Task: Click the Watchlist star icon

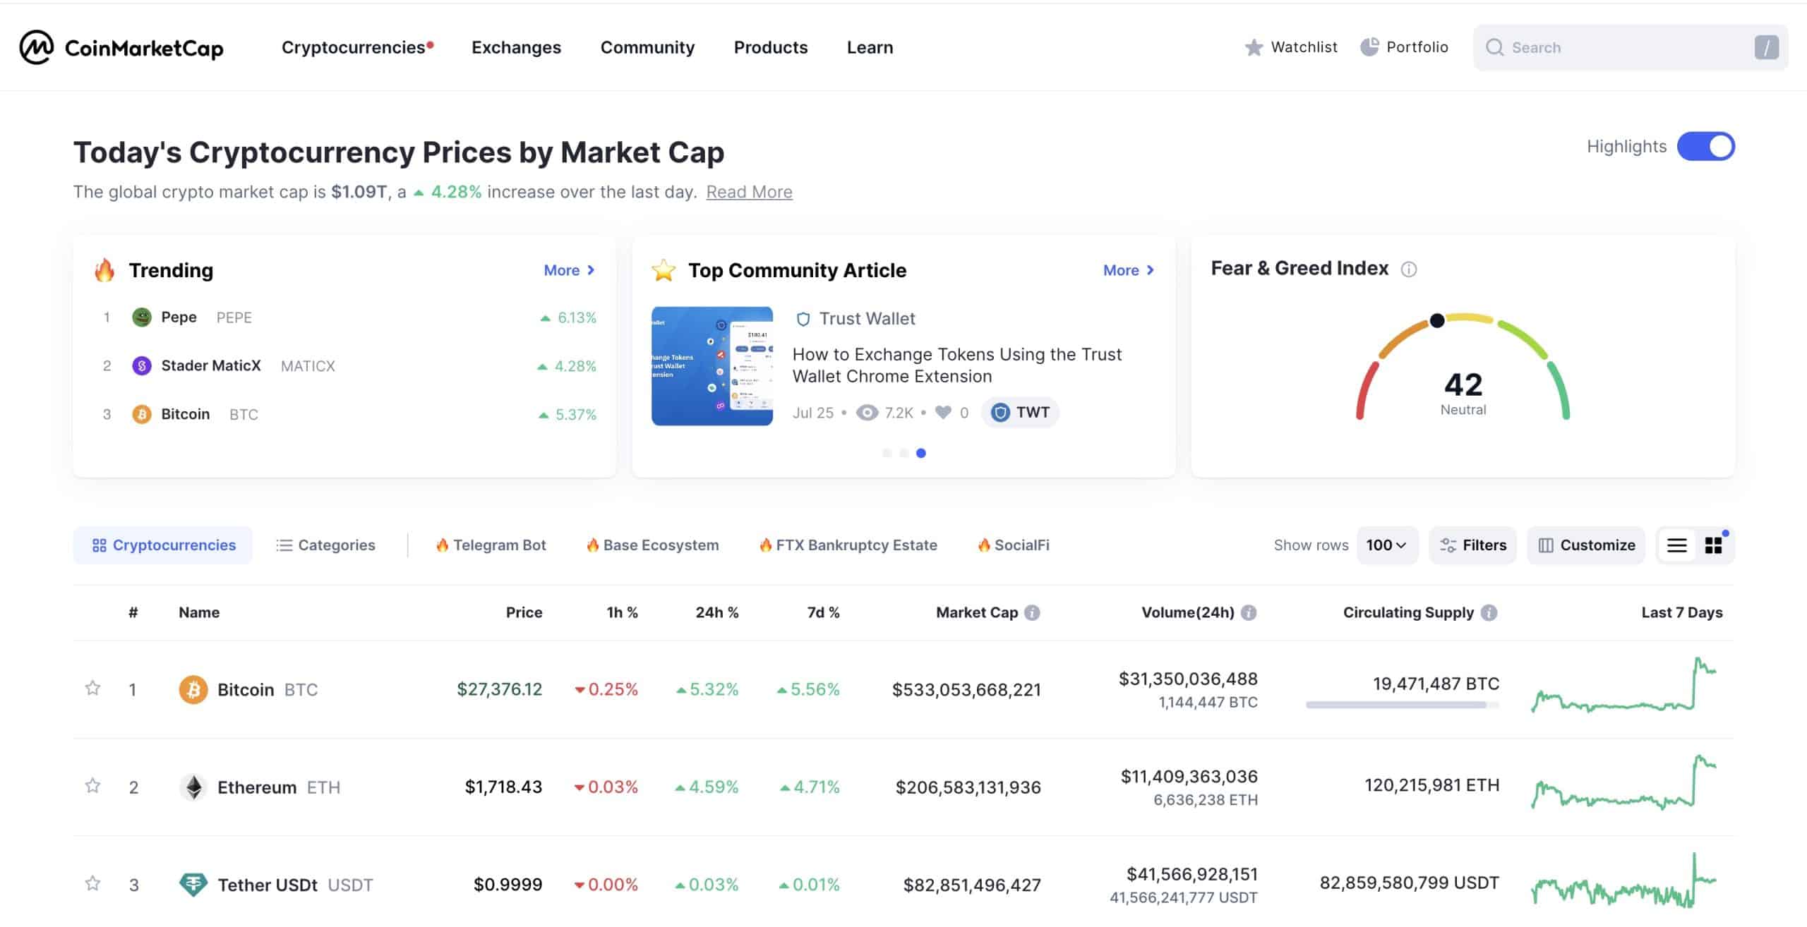Action: tap(1251, 47)
